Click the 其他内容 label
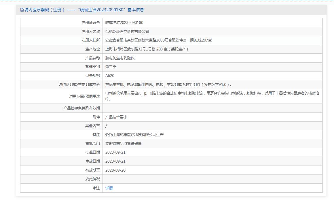The image size is (334, 201). (92, 126)
